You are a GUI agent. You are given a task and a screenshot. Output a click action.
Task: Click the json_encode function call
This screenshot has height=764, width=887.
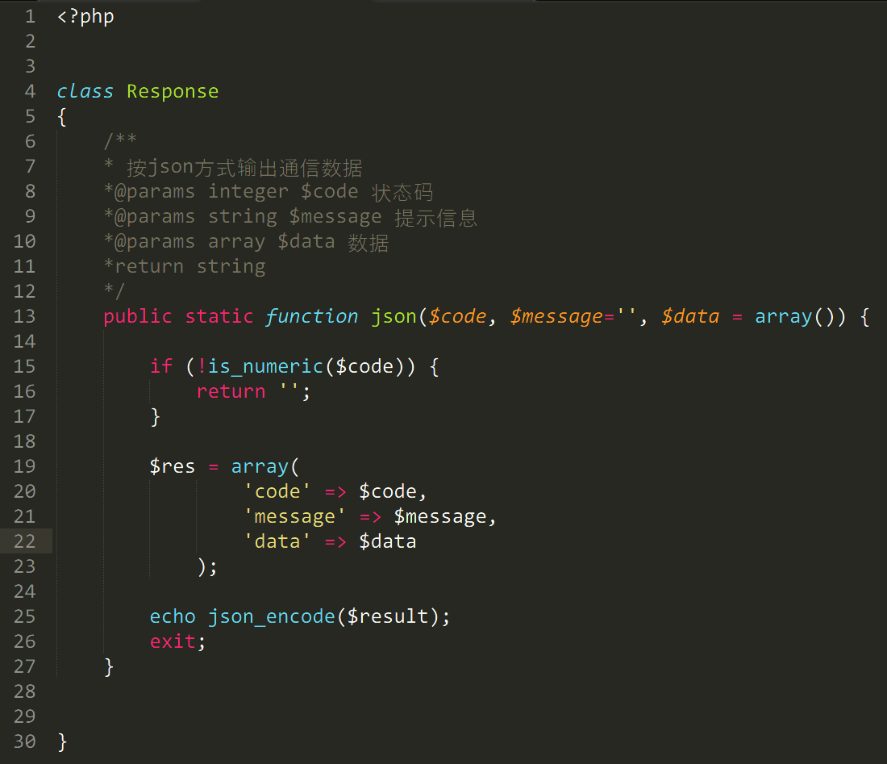[271, 616]
